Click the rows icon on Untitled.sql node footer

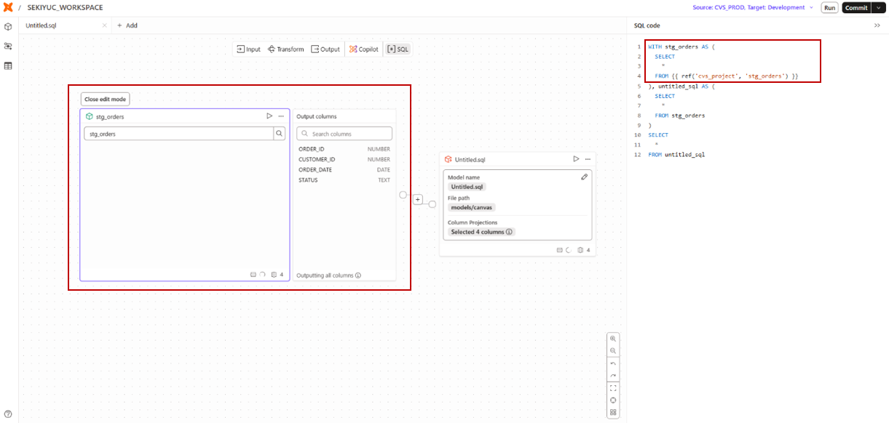(x=560, y=250)
